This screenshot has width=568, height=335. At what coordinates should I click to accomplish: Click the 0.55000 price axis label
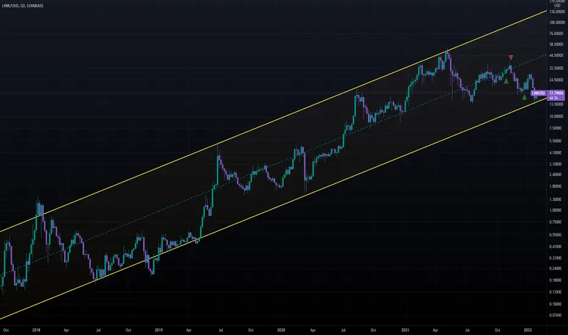(556, 235)
